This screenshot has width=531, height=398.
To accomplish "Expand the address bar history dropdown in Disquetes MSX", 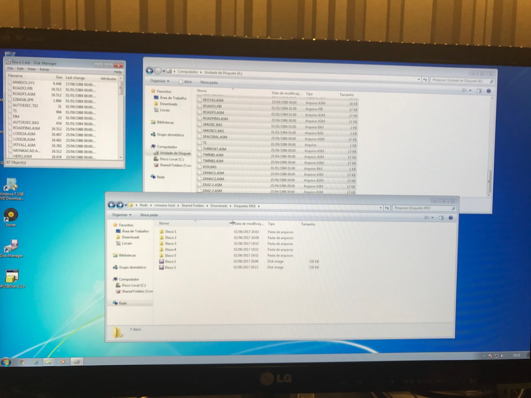I will (x=381, y=208).
